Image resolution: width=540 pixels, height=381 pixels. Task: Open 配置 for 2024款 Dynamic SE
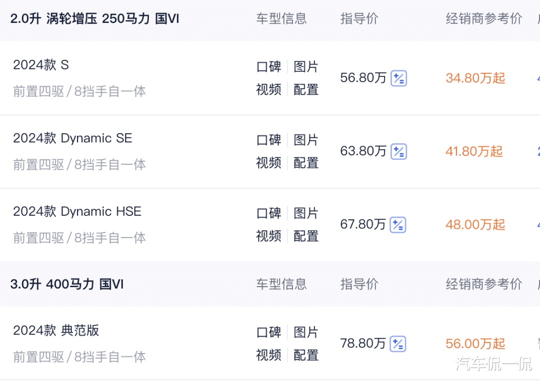coord(306,163)
